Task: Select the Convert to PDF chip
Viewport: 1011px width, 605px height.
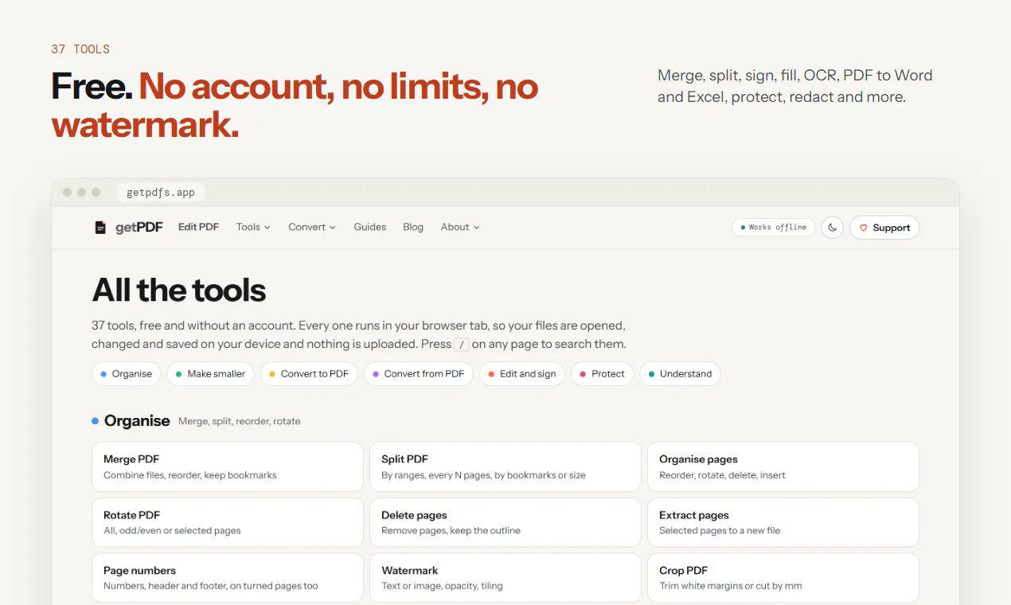Action: (x=309, y=374)
